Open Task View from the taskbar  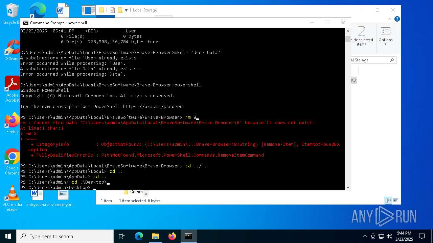[122, 236]
